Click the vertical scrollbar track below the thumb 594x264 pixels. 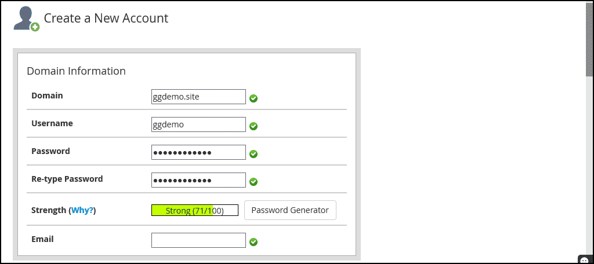(x=589, y=166)
